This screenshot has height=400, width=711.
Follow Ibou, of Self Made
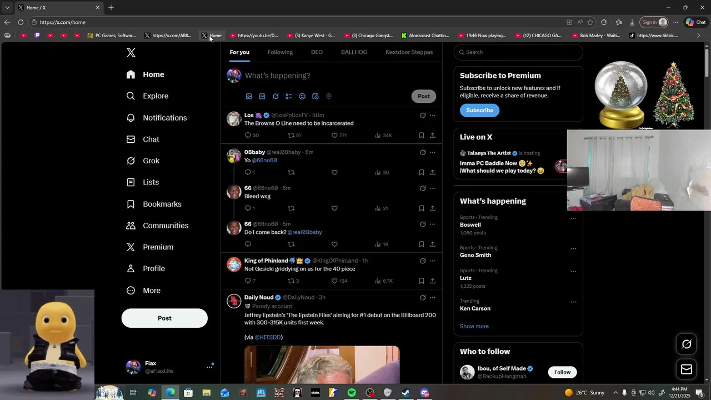pyautogui.click(x=562, y=372)
